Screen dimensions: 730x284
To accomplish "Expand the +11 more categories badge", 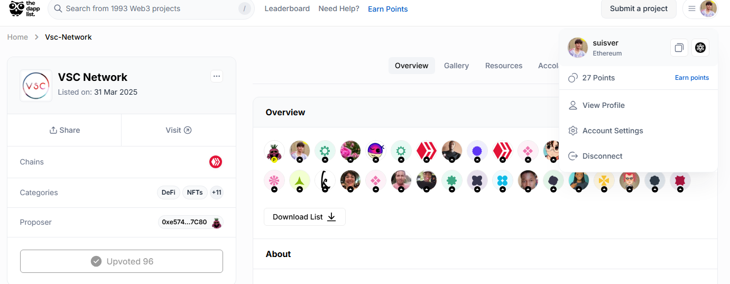I will point(217,193).
